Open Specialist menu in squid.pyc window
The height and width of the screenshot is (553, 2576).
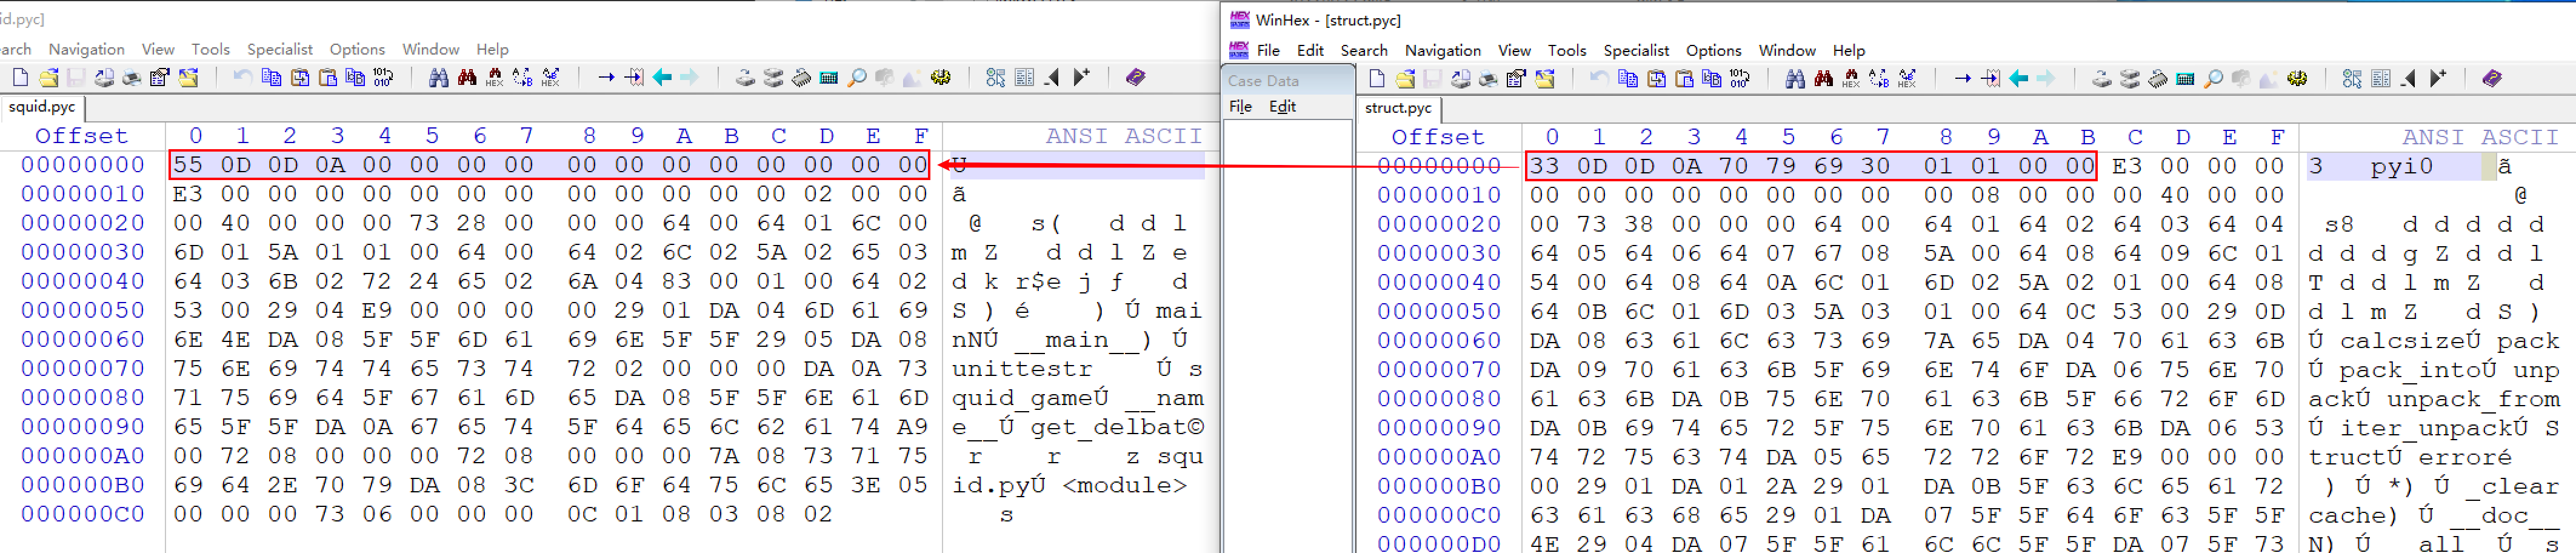click(280, 49)
